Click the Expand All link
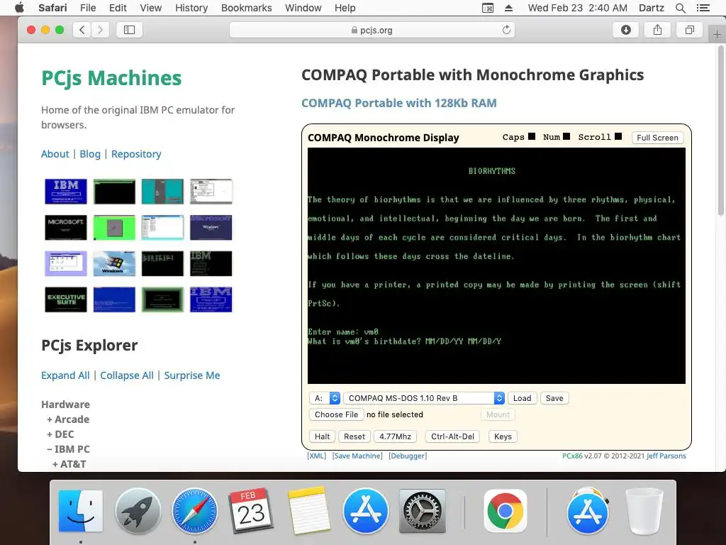The width and height of the screenshot is (726, 545). pos(65,375)
